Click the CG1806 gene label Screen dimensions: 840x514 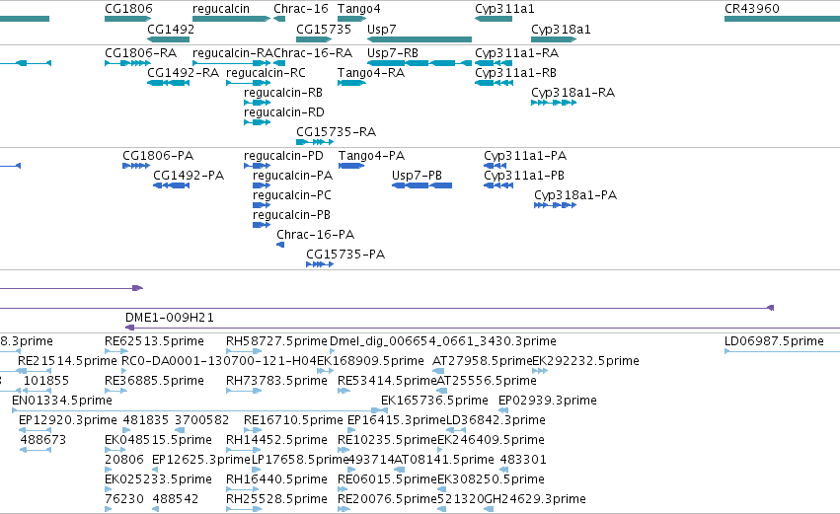(128, 9)
